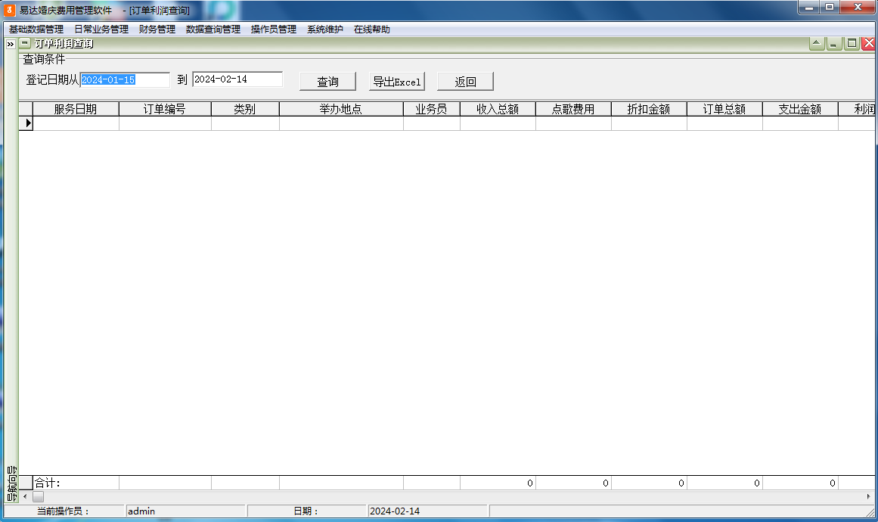Screen dimensions: 878x522
Task: Close the 订单利润查询 child window
Action: (868, 43)
